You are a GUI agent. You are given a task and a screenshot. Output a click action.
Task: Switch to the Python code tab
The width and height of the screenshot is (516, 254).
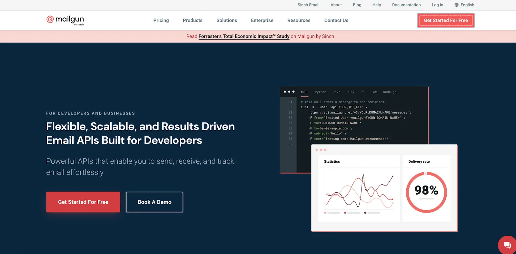click(x=320, y=92)
